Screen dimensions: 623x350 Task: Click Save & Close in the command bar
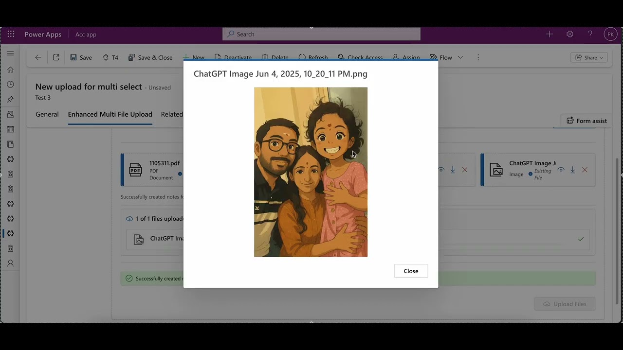pos(150,57)
